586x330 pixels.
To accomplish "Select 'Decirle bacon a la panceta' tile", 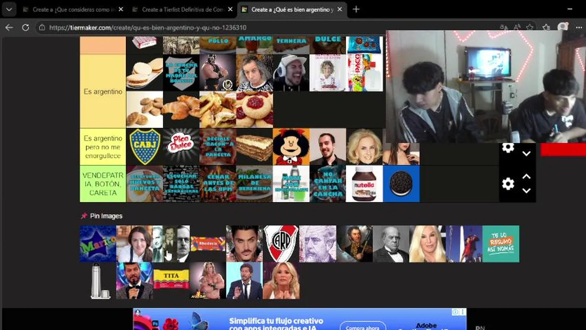I will click(218, 147).
